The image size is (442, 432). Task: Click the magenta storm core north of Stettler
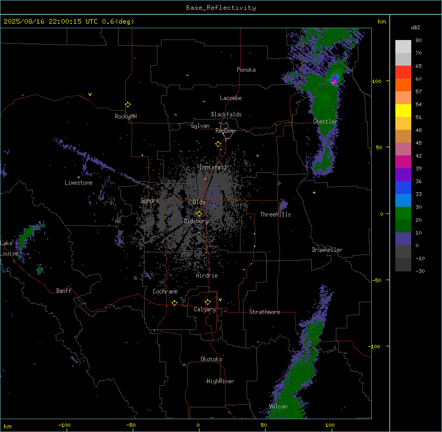[x=334, y=81]
